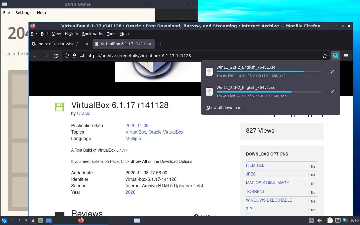Go back using Firefox back arrow
The height and width of the screenshot is (225, 360).
coord(35,56)
